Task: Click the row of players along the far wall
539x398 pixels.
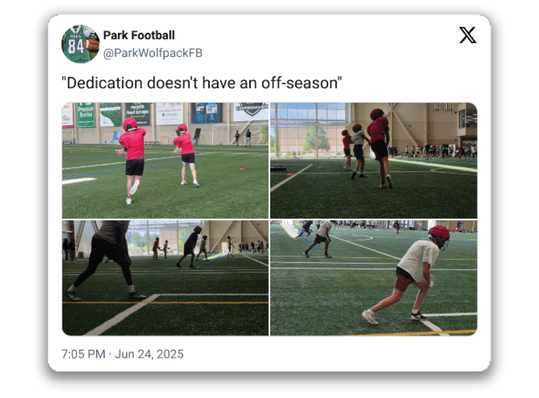Action: [x=432, y=150]
